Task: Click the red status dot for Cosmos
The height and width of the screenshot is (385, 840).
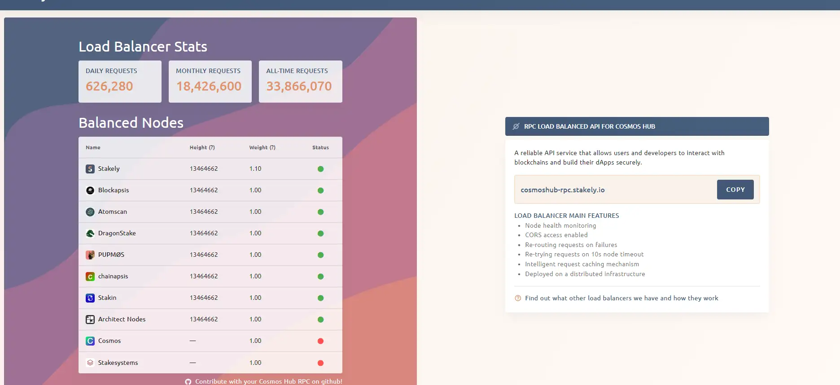Action: click(320, 341)
